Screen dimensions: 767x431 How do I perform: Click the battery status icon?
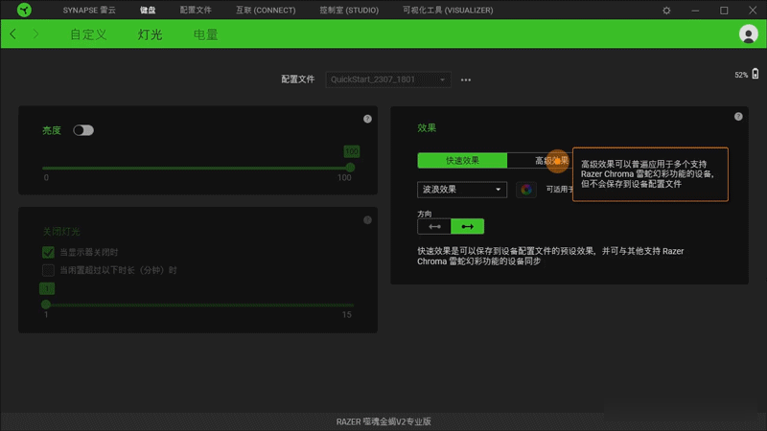(755, 74)
